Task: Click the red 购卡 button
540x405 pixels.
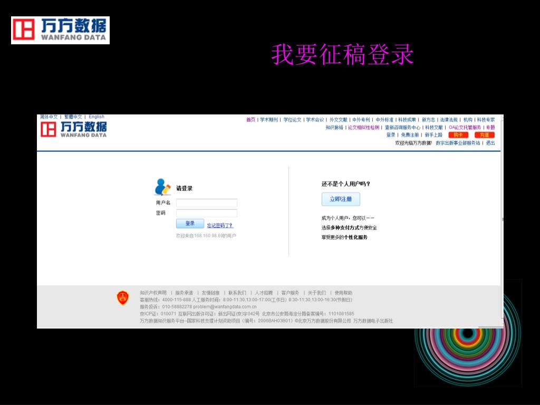Action: pyautogui.click(x=458, y=135)
